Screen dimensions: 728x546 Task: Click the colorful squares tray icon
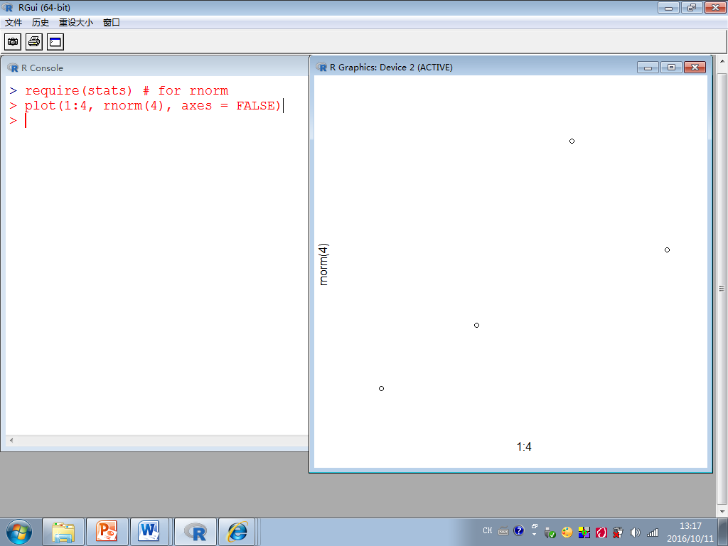point(584,532)
